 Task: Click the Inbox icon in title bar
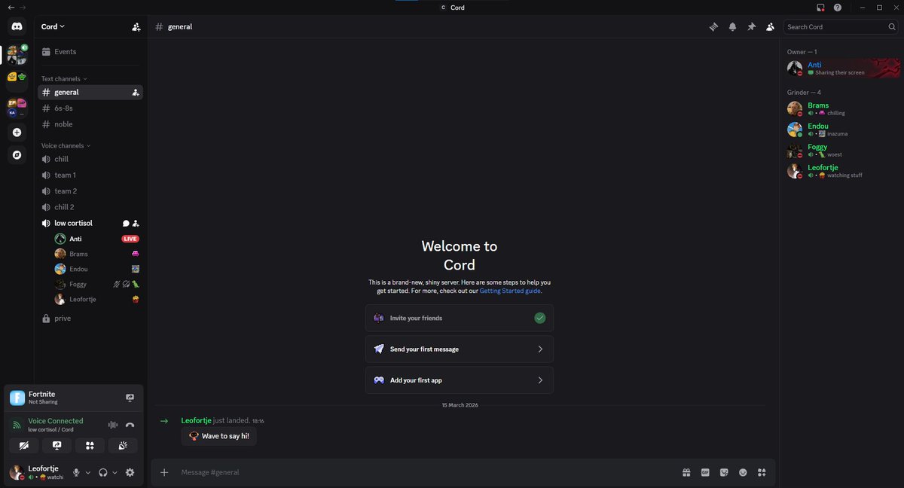pyautogui.click(x=820, y=8)
